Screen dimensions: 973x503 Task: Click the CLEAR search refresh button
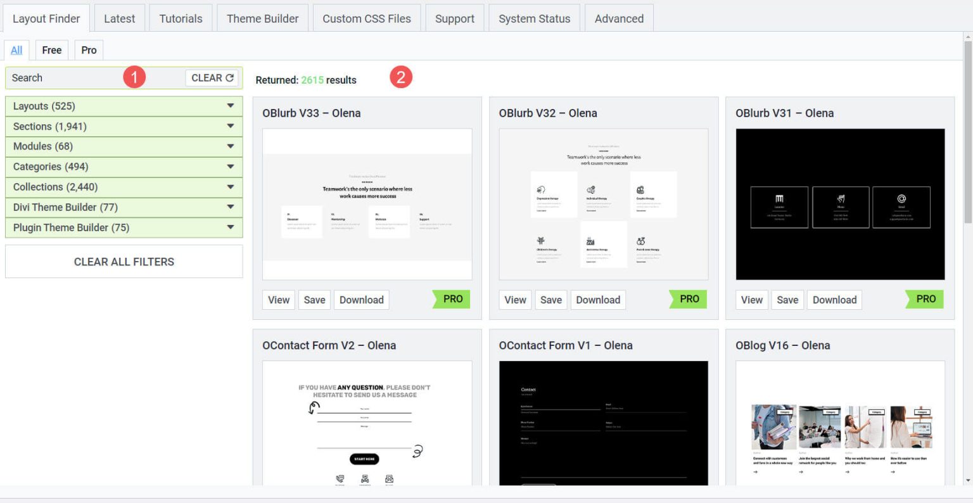[x=212, y=78]
